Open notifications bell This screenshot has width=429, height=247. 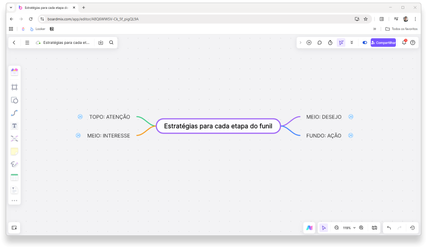404,42
